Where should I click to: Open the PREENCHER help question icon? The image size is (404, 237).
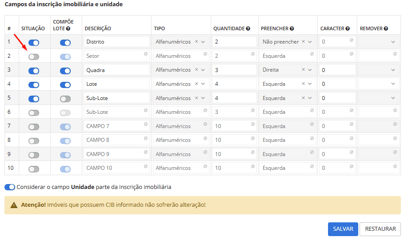tap(292, 28)
